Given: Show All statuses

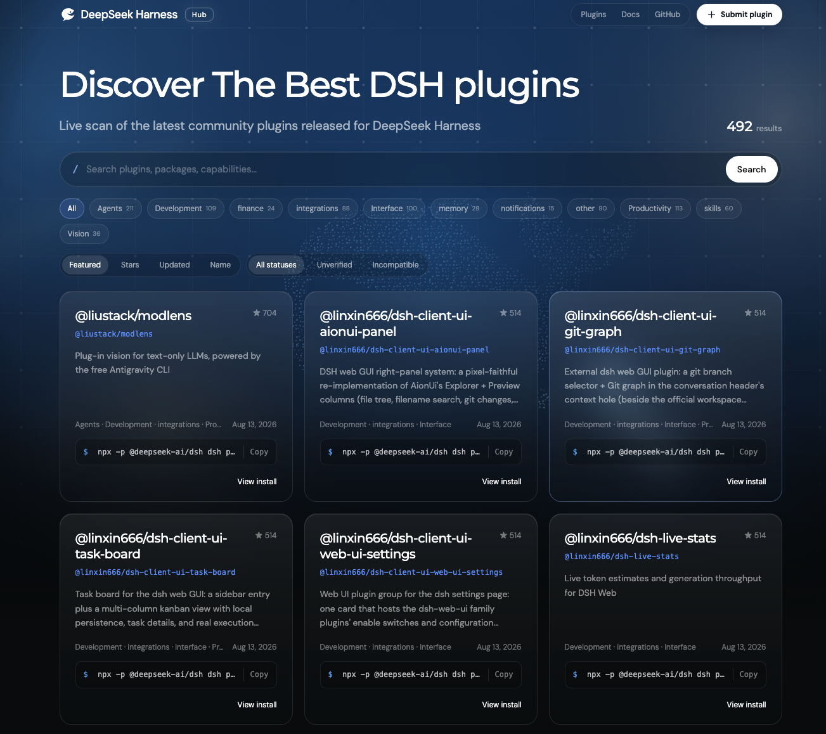Looking at the screenshot, I should 276,265.
